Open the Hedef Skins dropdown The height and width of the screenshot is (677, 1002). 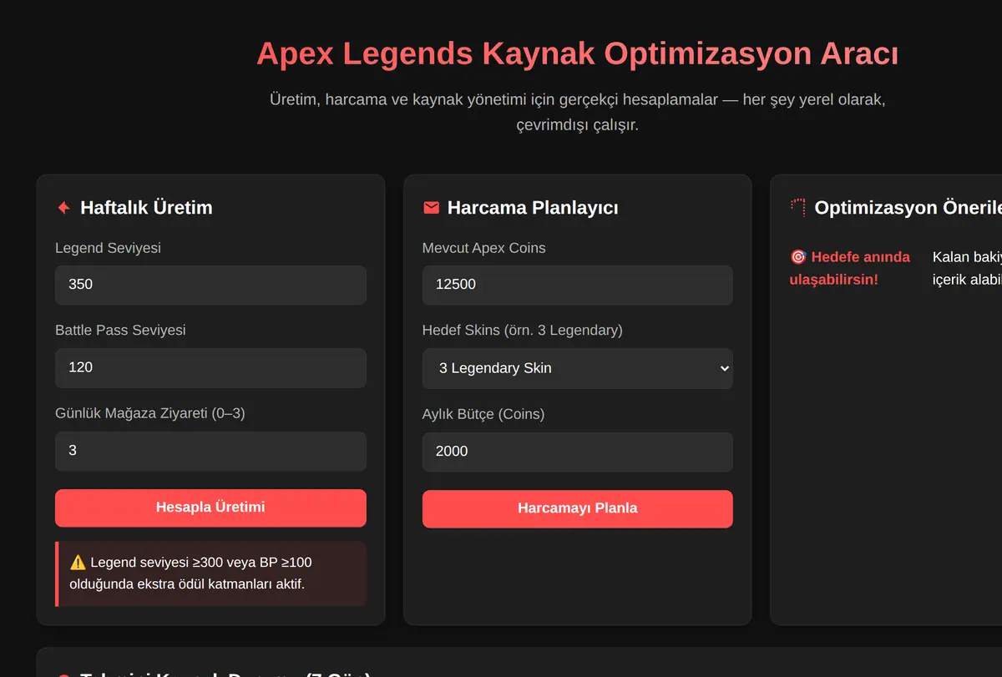click(577, 368)
